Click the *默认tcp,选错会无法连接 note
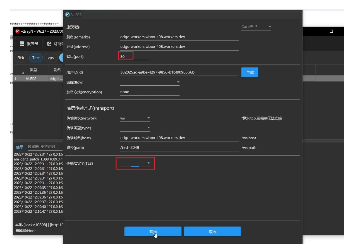 pos(262,118)
